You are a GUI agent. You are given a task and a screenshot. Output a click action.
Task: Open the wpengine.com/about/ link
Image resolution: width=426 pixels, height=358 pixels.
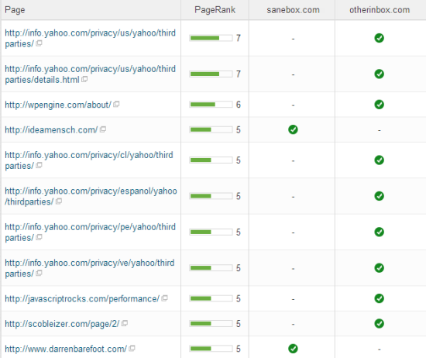click(58, 105)
